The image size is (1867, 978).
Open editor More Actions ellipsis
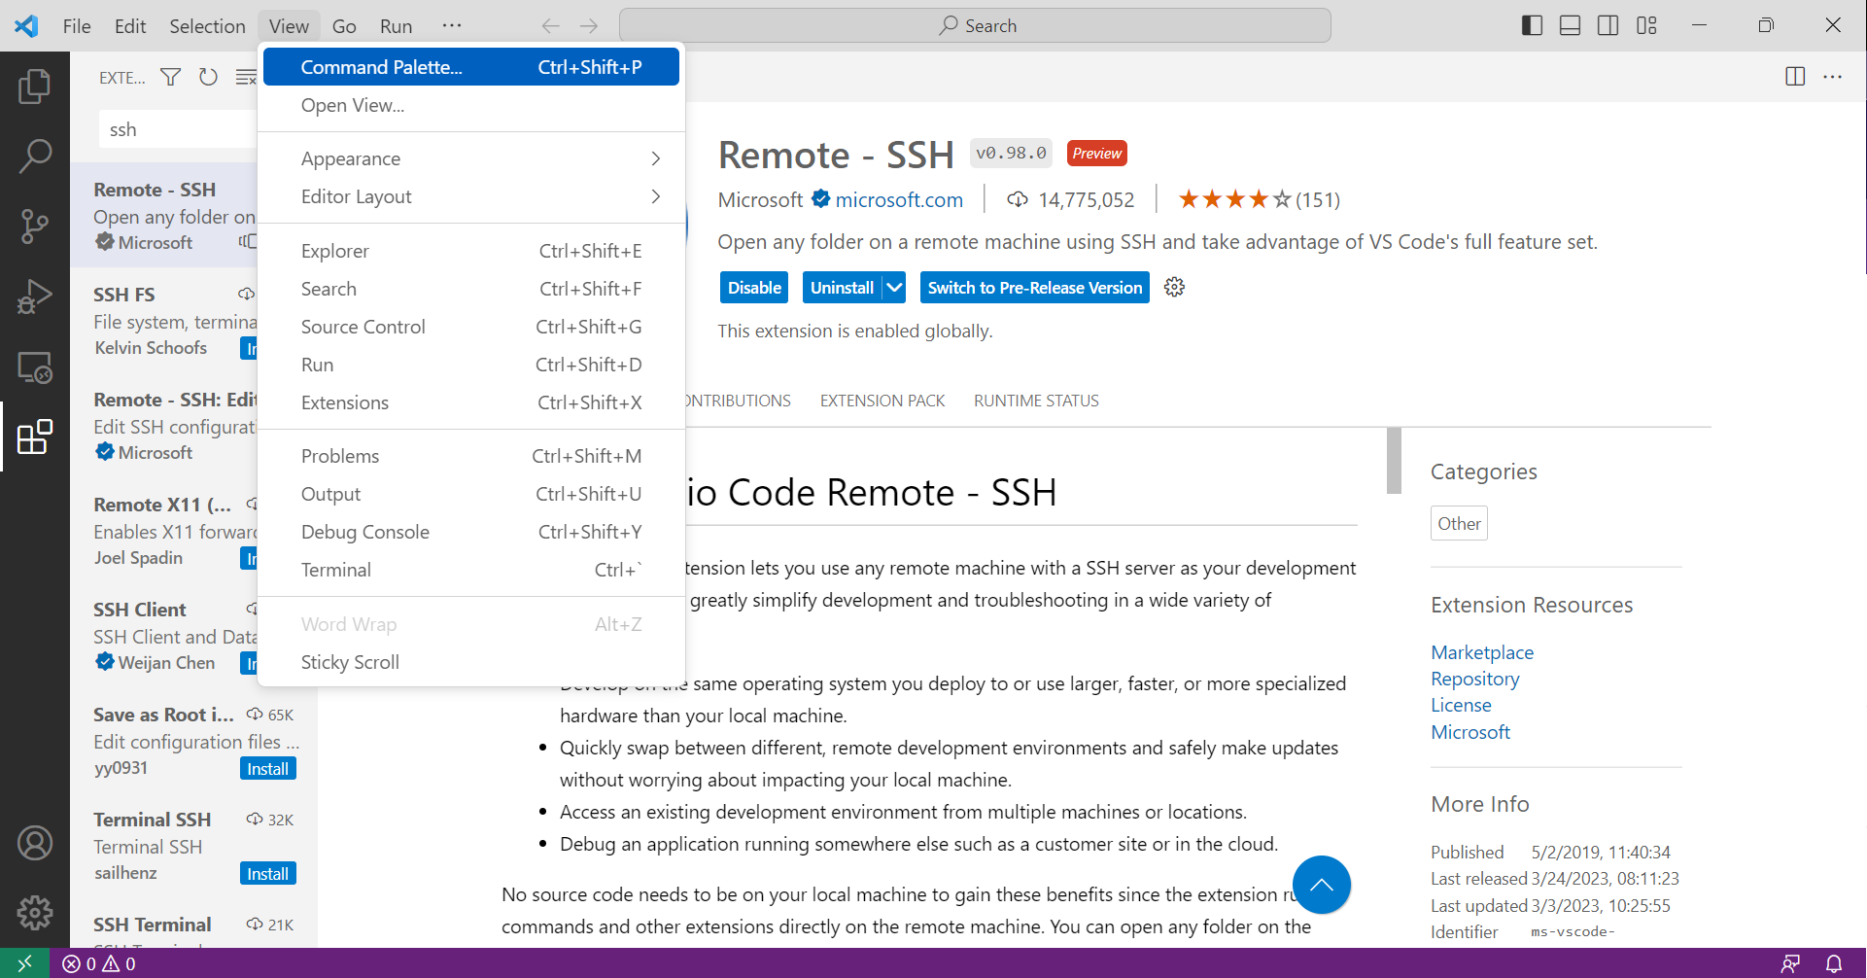pyautogui.click(x=1833, y=77)
